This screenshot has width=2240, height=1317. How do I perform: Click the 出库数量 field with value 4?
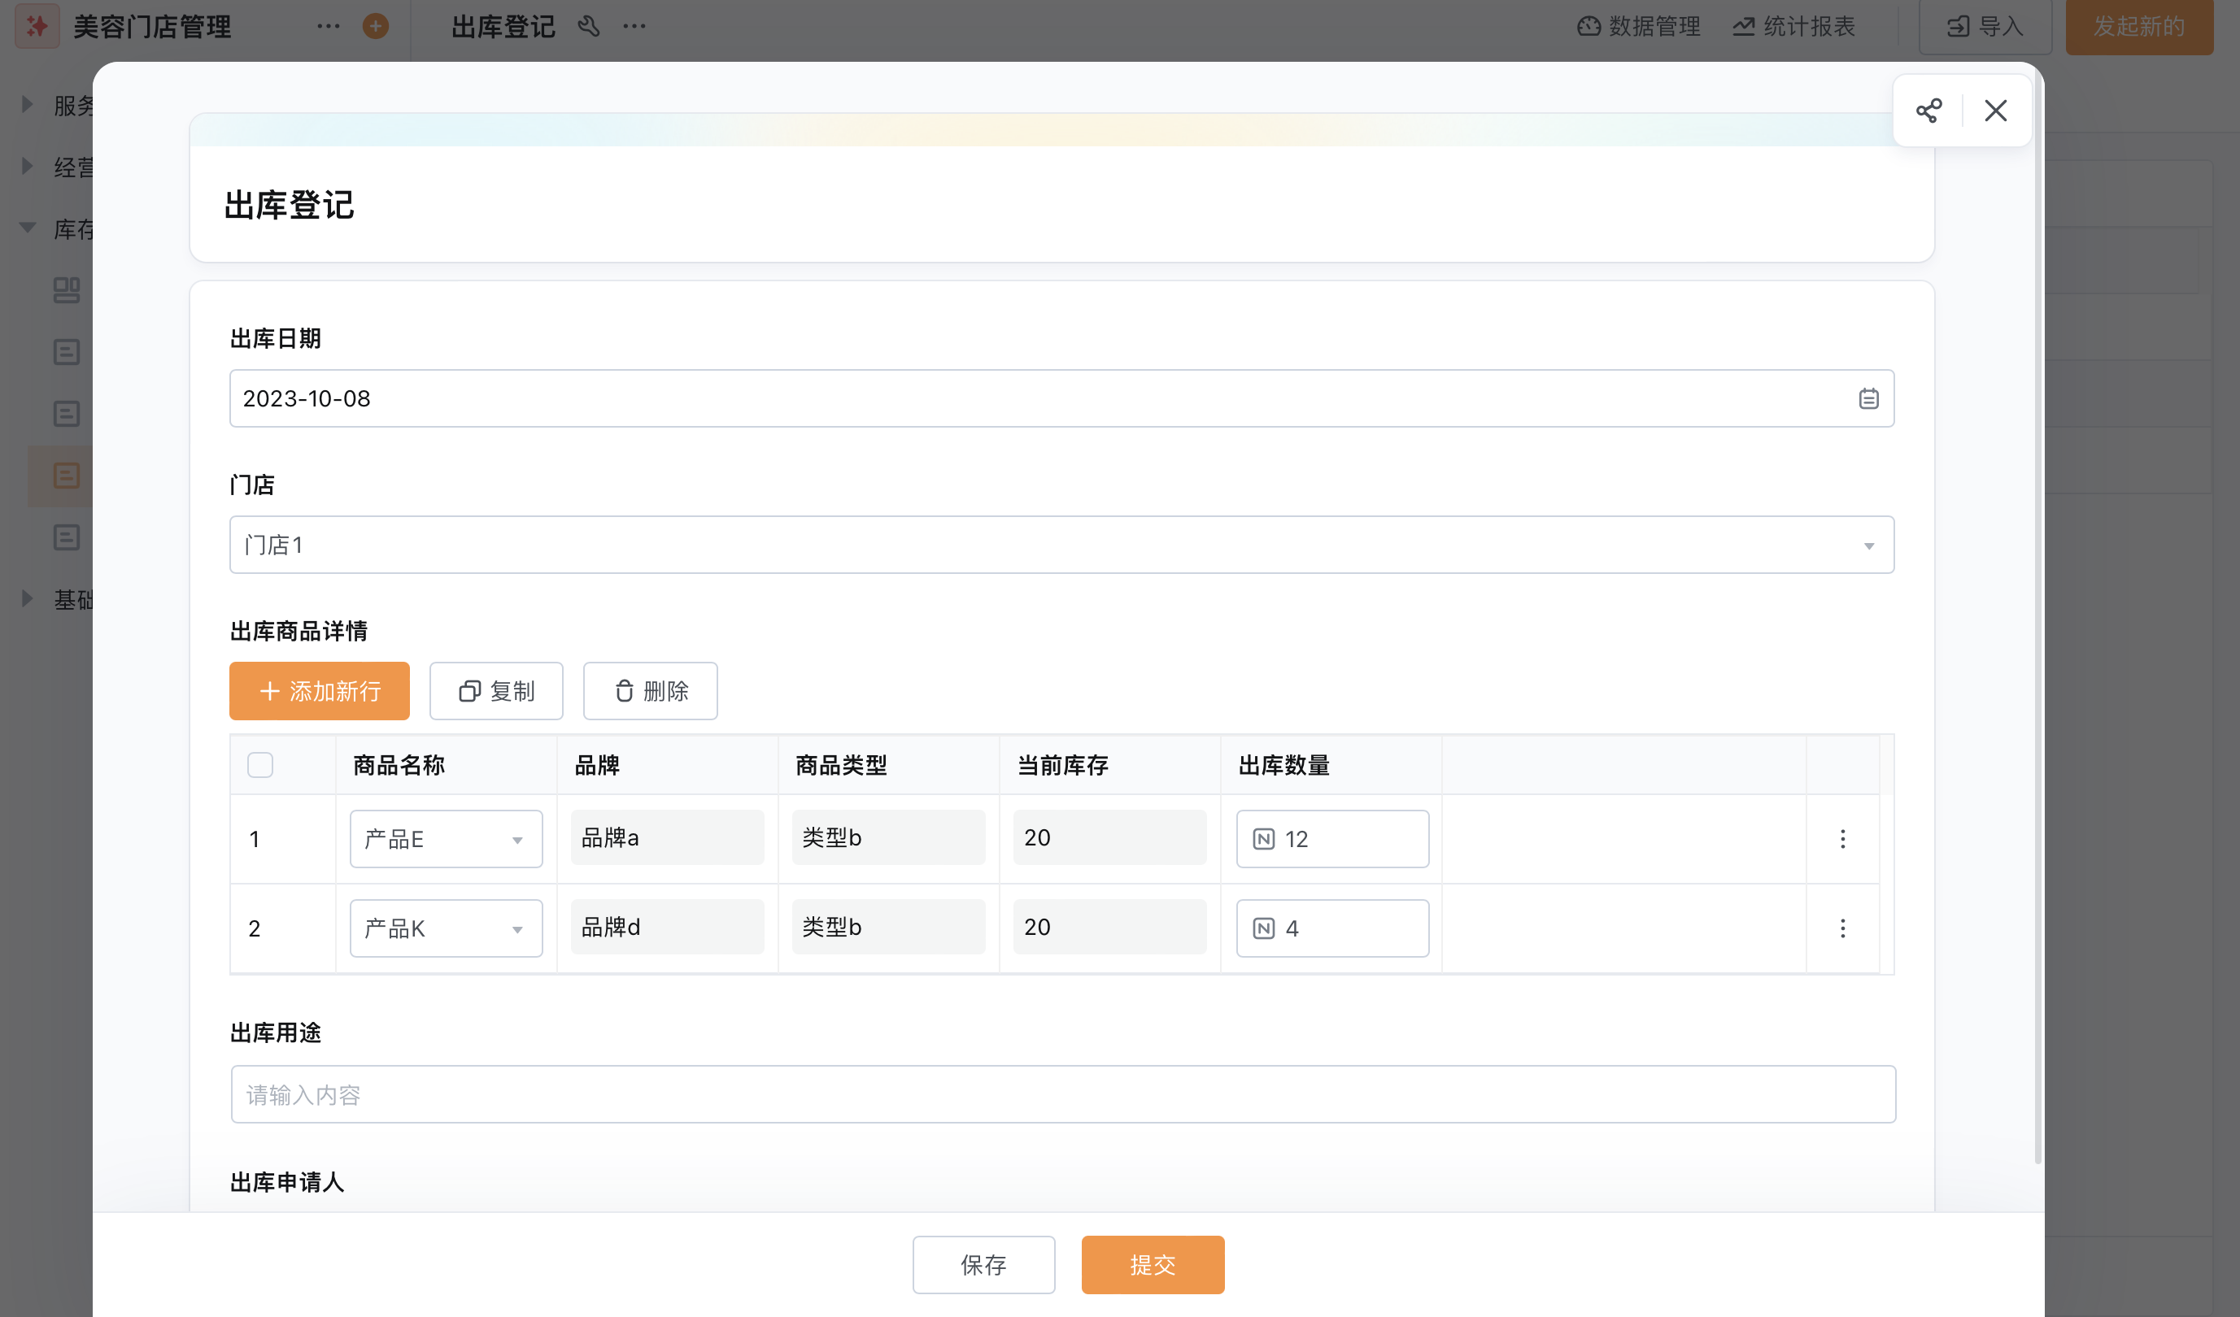pyautogui.click(x=1332, y=928)
